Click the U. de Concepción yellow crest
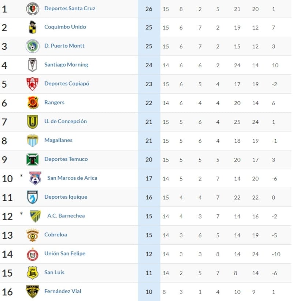The image size is (293, 301). pyautogui.click(x=33, y=122)
